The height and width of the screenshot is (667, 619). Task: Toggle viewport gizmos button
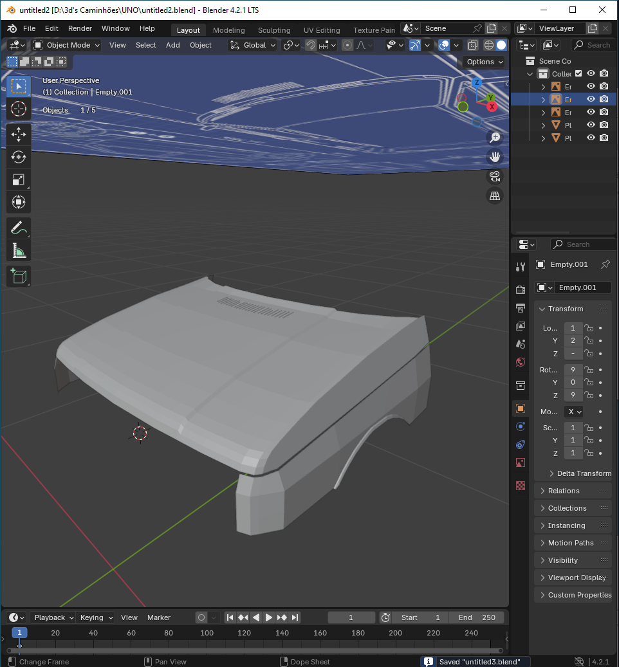coord(415,45)
